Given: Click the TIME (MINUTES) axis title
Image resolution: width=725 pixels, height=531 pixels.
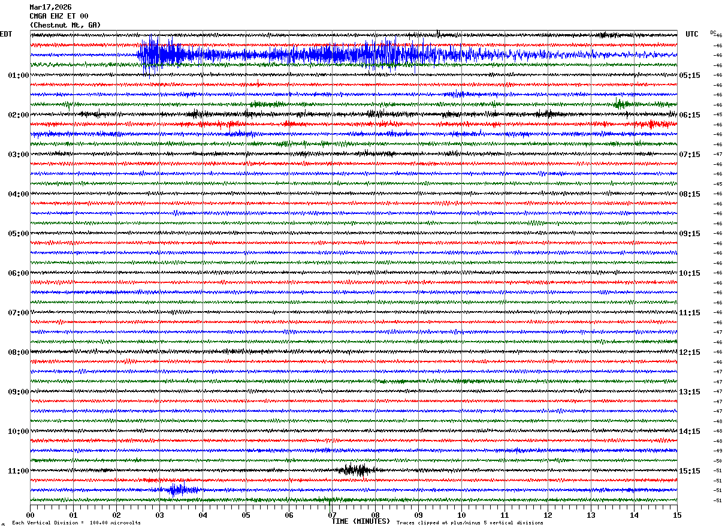Looking at the screenshot, I should coord(361,521).
